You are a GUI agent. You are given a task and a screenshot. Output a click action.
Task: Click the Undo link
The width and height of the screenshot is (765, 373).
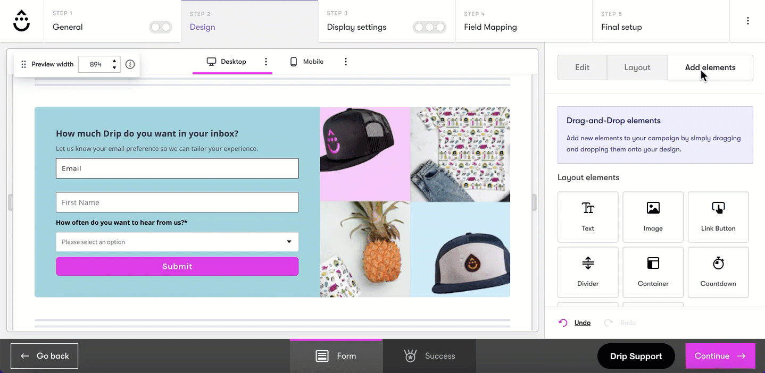pos(583,323)
